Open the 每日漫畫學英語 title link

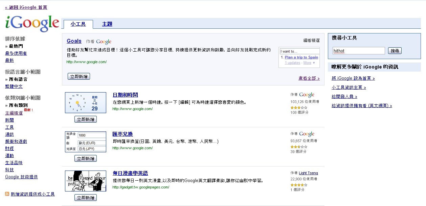click(130, 173)
